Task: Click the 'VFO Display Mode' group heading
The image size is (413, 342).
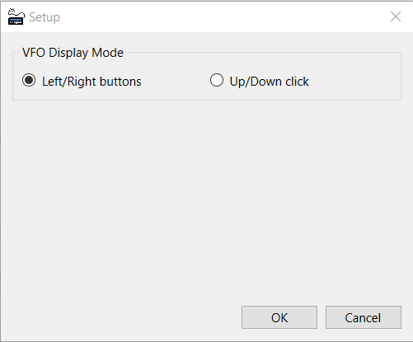Action: tap(73, 53)
